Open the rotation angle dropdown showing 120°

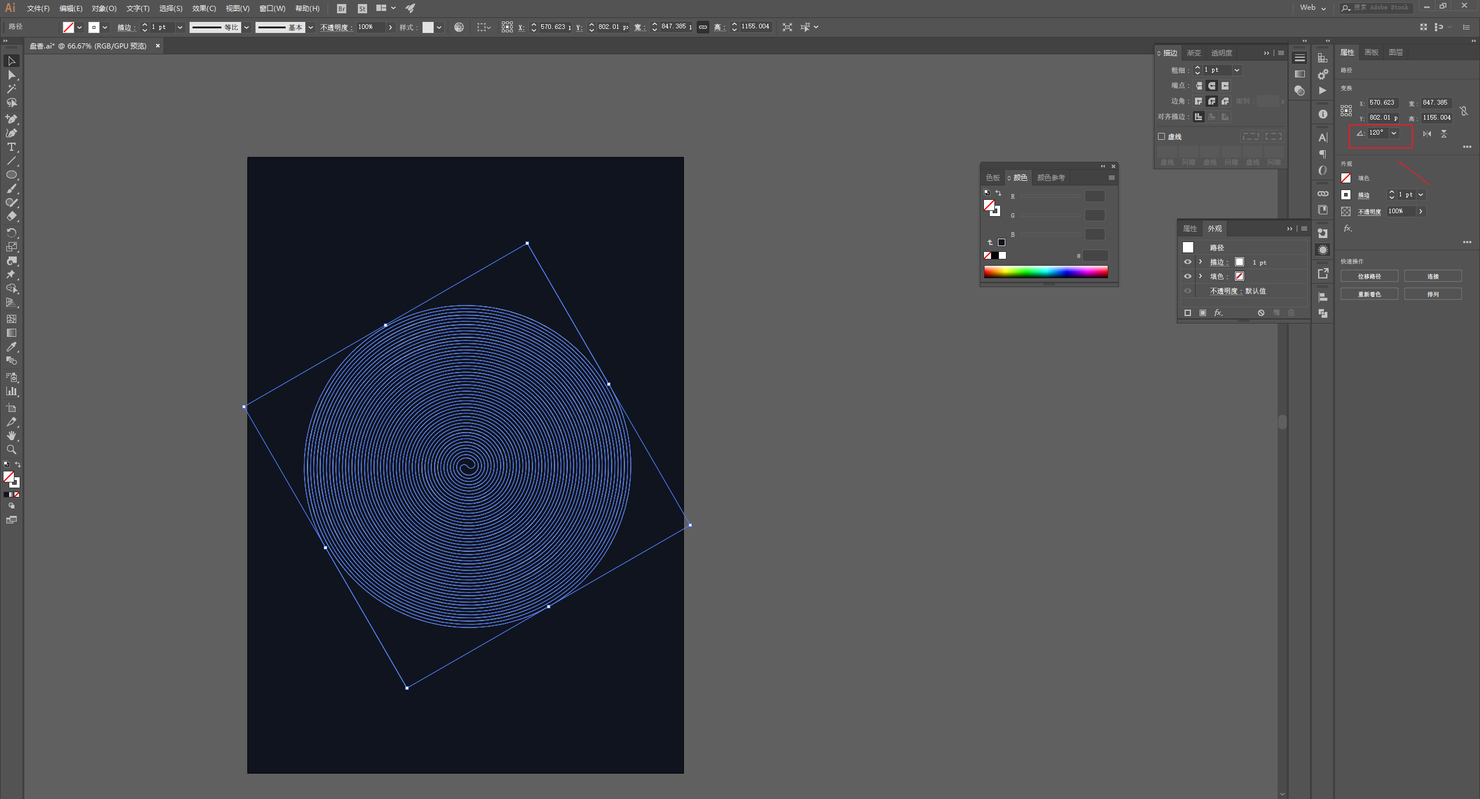click(x=1394, y=133)
